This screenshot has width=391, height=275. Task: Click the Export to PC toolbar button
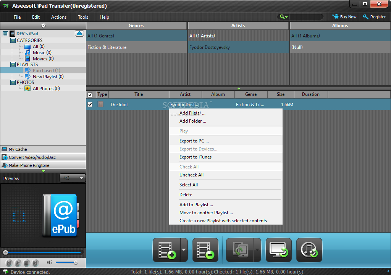[x=278, y=250]
